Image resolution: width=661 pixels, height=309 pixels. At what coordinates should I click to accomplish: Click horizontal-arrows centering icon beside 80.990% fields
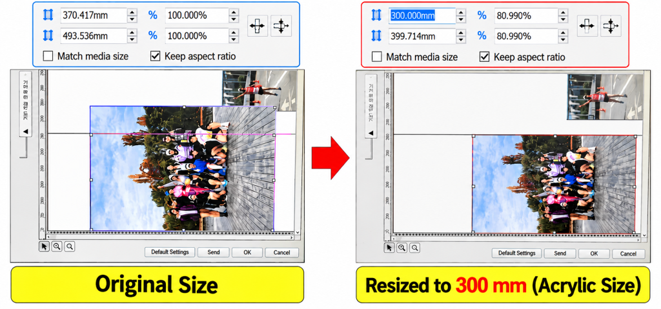tap(587, 26)
